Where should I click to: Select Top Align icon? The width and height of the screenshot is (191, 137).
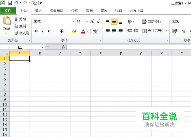tap(108, 21)
